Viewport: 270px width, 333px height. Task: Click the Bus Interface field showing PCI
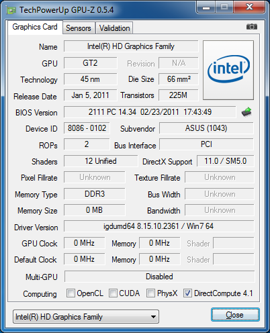[206, 144]
